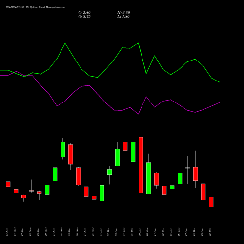Click the 22 Dec date label
244x244 pixels.
tap(210, 232)
